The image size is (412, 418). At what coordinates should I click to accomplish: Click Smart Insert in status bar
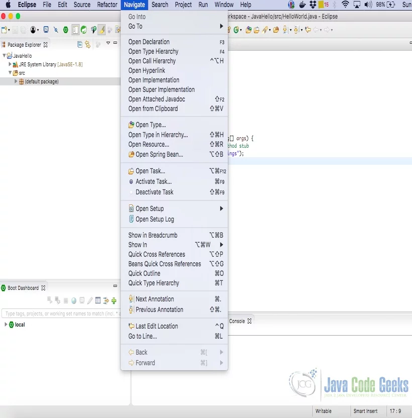pyautogui.click(x=365, y=411)
